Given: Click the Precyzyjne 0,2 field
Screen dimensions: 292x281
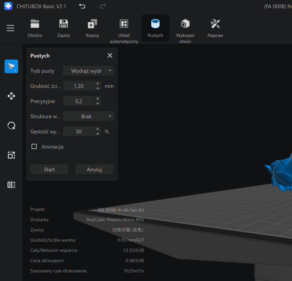Looking at the screenshot, I should (79, 101).
